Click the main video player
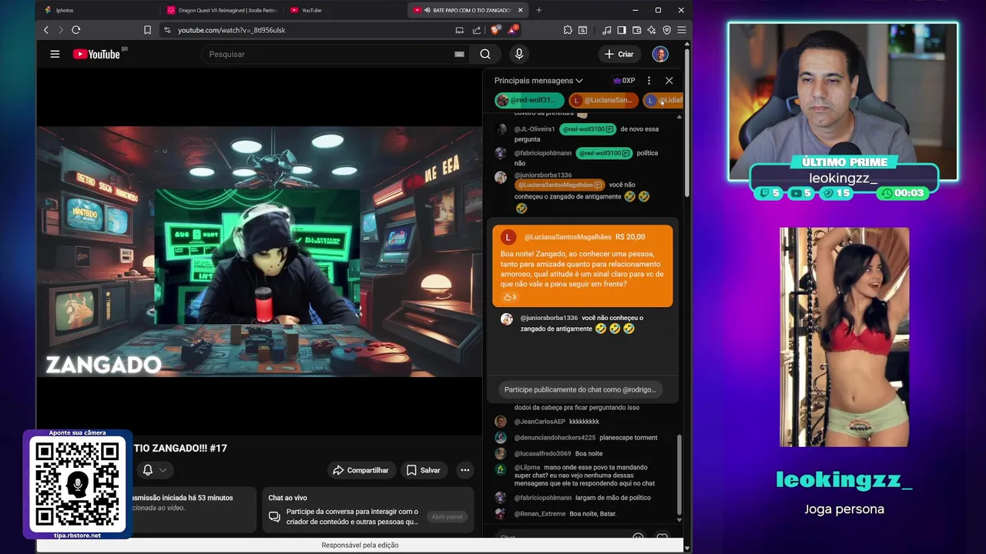This screenshot has width=986, height=554. point(260,251)
